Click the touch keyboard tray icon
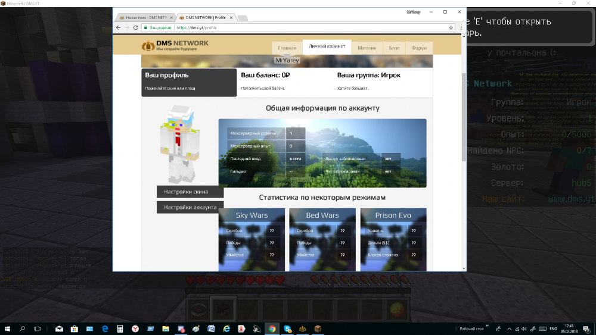This screenshot has width=596, height=335. (543, 328)
